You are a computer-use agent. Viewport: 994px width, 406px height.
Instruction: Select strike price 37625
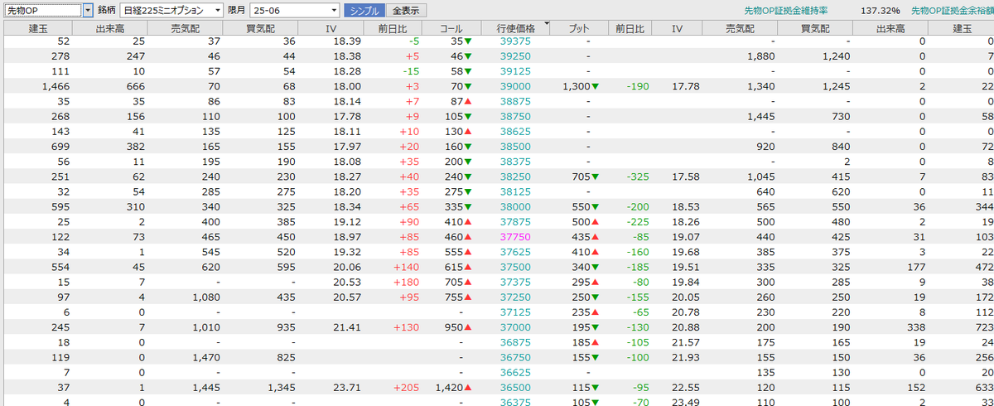[516, 251]
